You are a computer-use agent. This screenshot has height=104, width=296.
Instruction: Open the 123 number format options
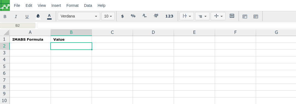coord(169,16)
